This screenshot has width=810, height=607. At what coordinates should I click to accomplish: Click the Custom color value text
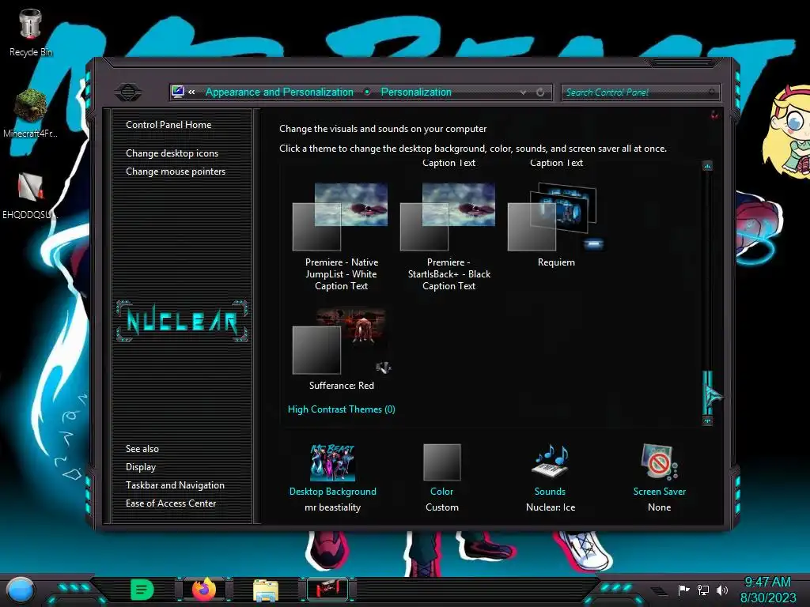[x=441, y=507]
